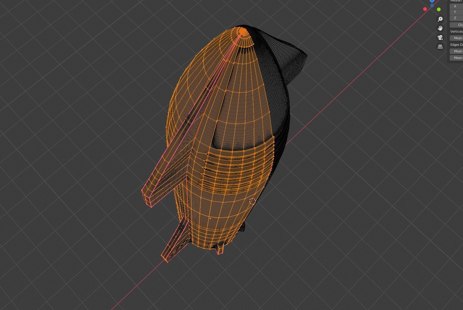Click the red axis dot on navigation gizmo
This screenshot has width=463, height=310.
coord(425,9)
